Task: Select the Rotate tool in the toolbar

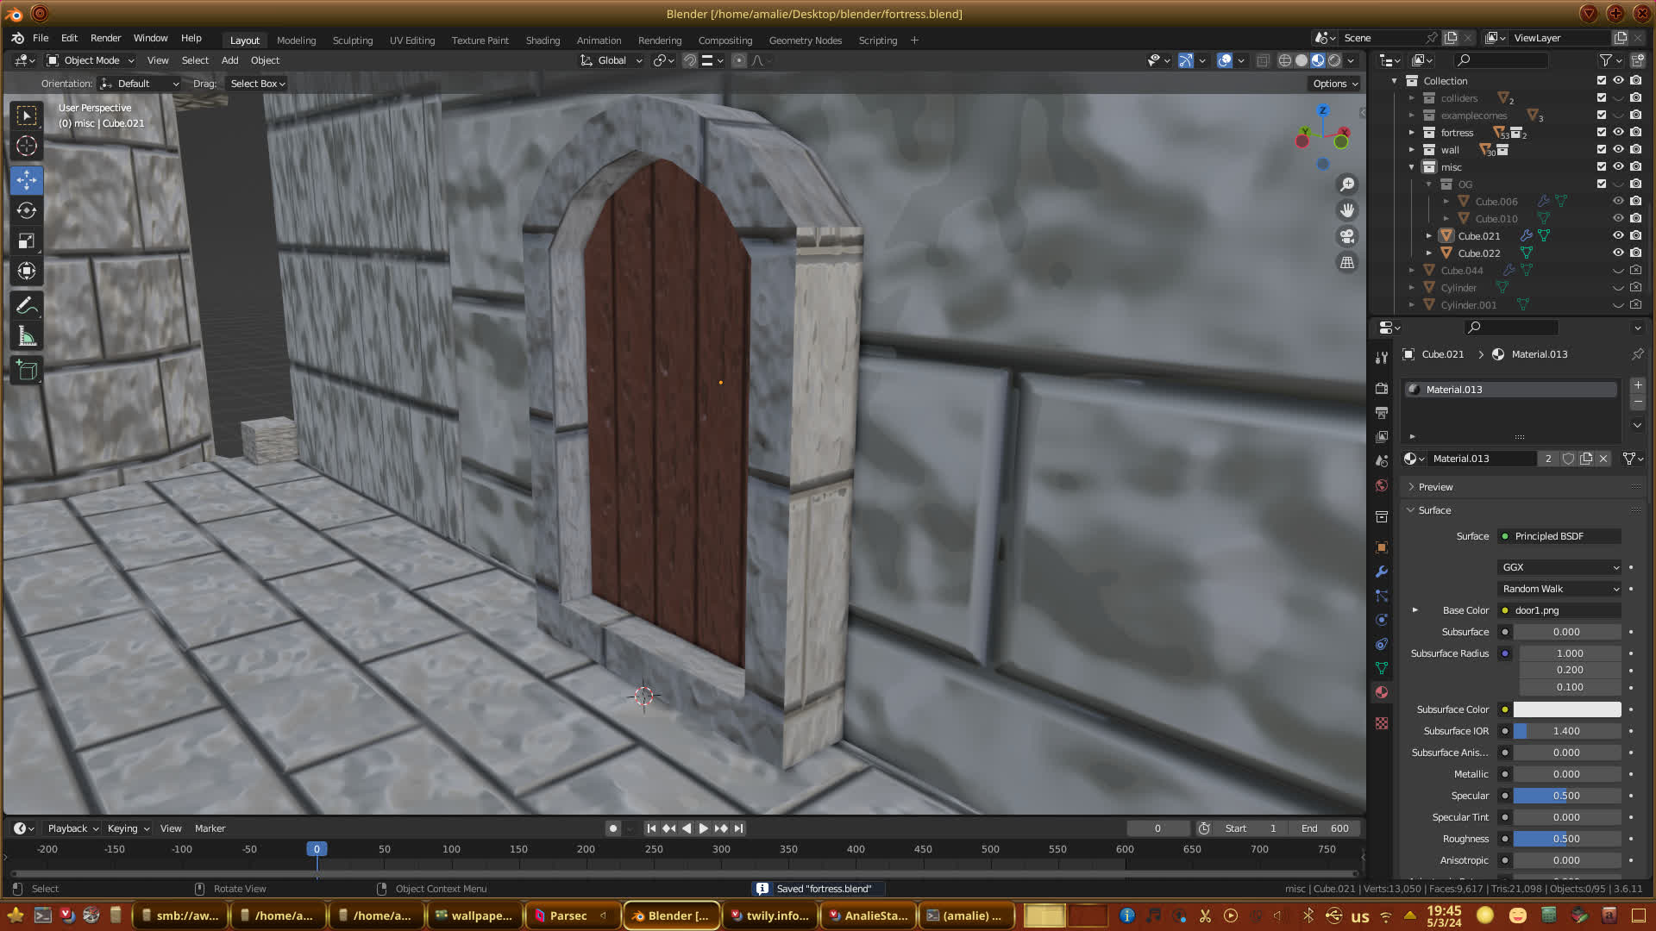Action: (27, 210)
